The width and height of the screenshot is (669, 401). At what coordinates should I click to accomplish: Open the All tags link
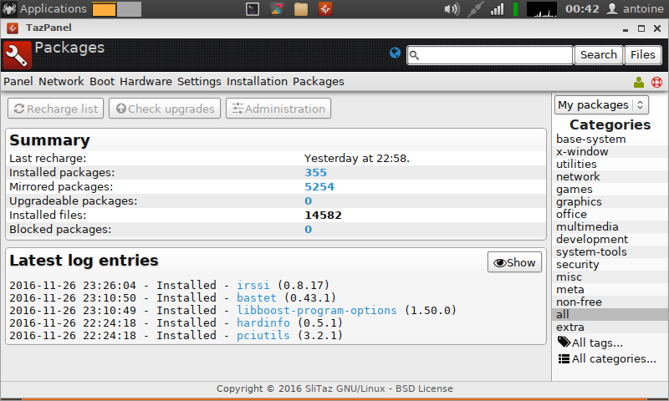click(590, 343)
